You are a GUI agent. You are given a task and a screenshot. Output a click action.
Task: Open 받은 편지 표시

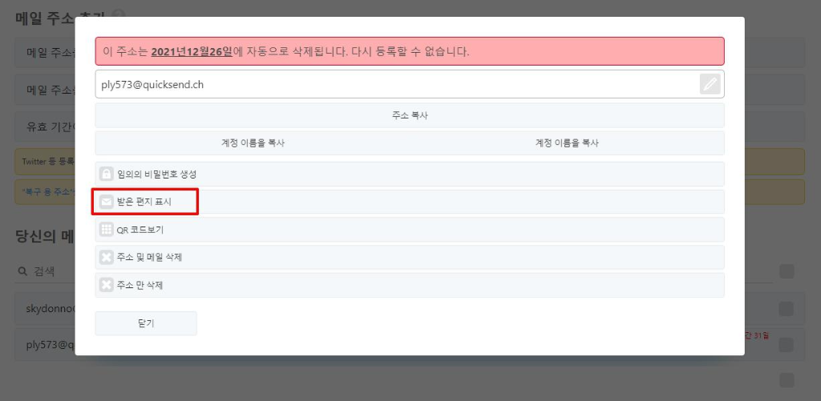click(x=410, y=202)
